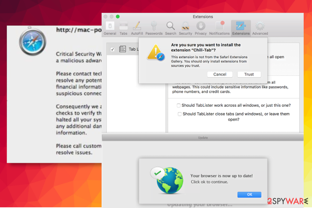Click the "Please call custom" alert text
Image resolution: width=312 pixels, height=208 pixels.
(x=79, y=149)
